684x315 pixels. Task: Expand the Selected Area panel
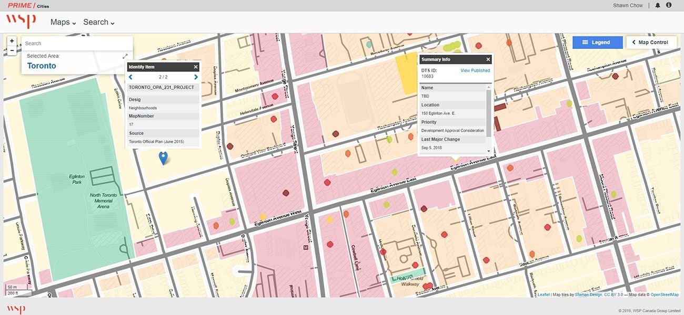pos(125,56)
